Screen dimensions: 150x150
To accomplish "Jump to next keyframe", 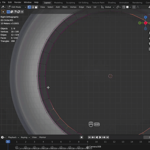I will click(104, 137).
